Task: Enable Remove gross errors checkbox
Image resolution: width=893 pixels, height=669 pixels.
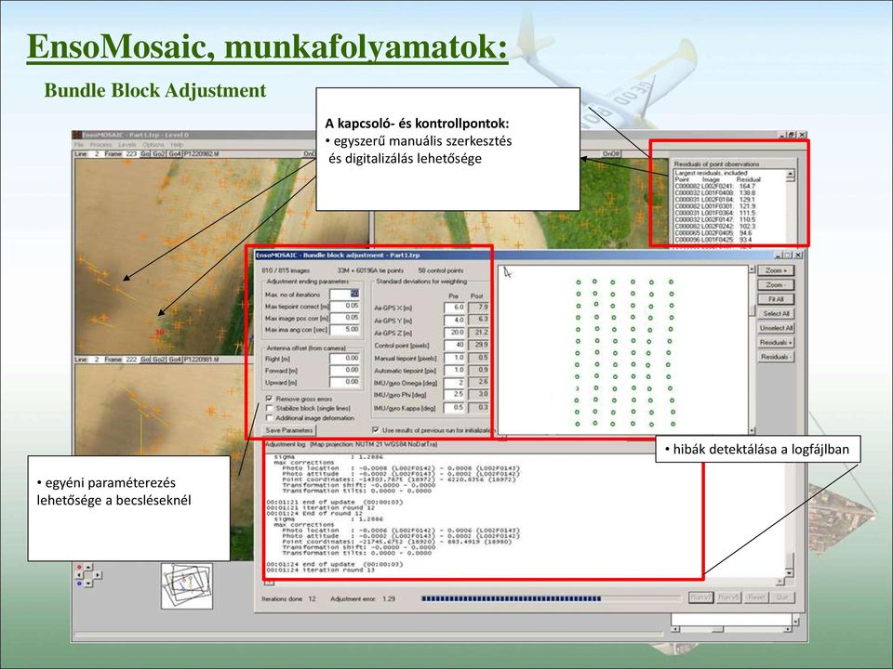Action: pos(270,399)
